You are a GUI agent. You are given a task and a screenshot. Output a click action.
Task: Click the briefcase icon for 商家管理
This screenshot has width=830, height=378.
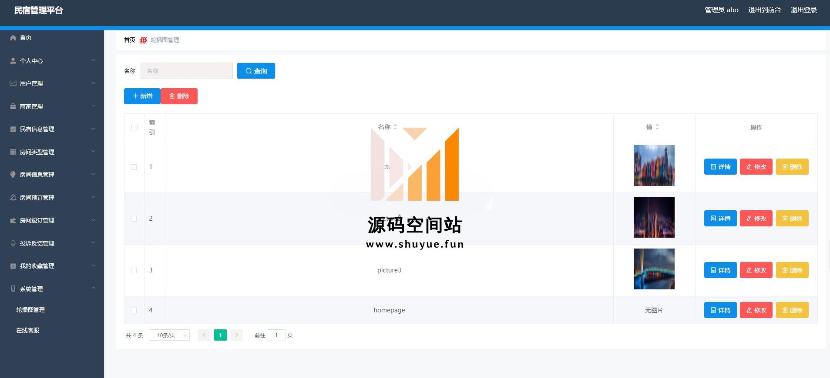pos(13,106)
